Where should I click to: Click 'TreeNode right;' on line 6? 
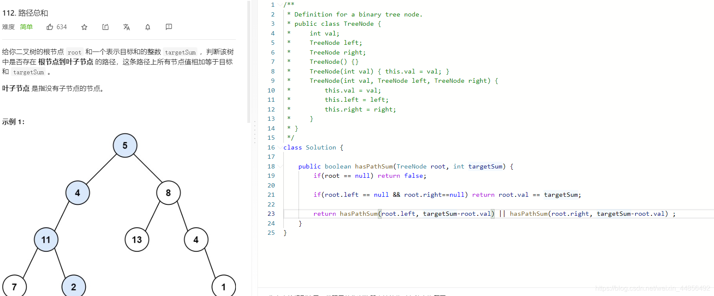pyautogui.click(x=338, y=52)
